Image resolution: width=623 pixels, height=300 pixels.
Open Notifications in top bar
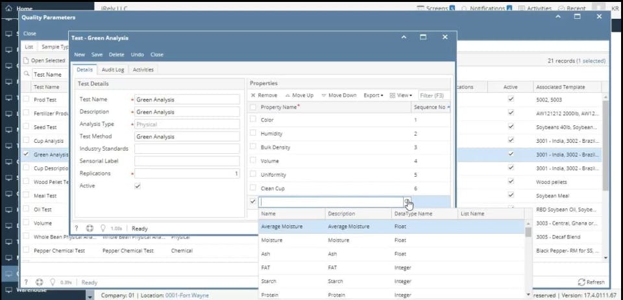(487, 8)
